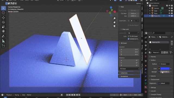
Task: Click the viewport zoom magnifier icon
Action: [x=114, y=18]
